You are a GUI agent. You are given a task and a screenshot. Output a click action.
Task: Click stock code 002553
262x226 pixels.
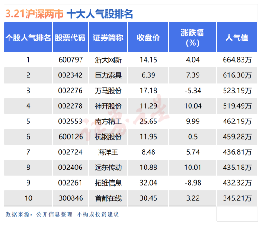point(70,122)
